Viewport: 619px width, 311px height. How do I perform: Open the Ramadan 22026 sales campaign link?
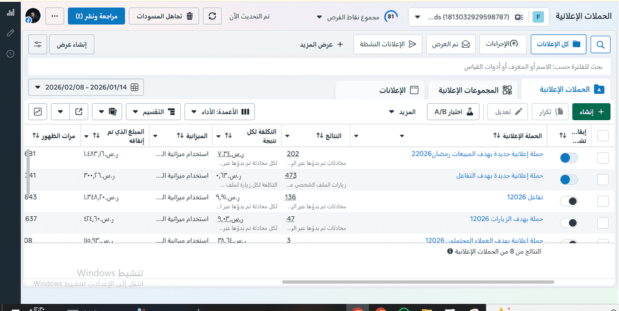pos(478,154)
